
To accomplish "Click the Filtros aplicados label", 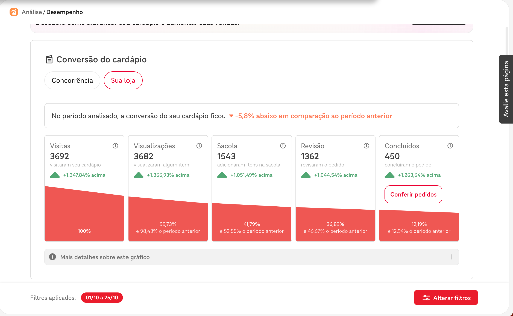I will tap(53, 298).
